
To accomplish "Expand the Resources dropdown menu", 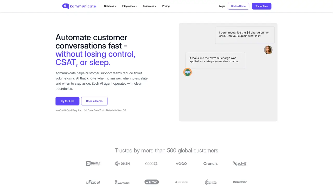I will pos(150,6).
